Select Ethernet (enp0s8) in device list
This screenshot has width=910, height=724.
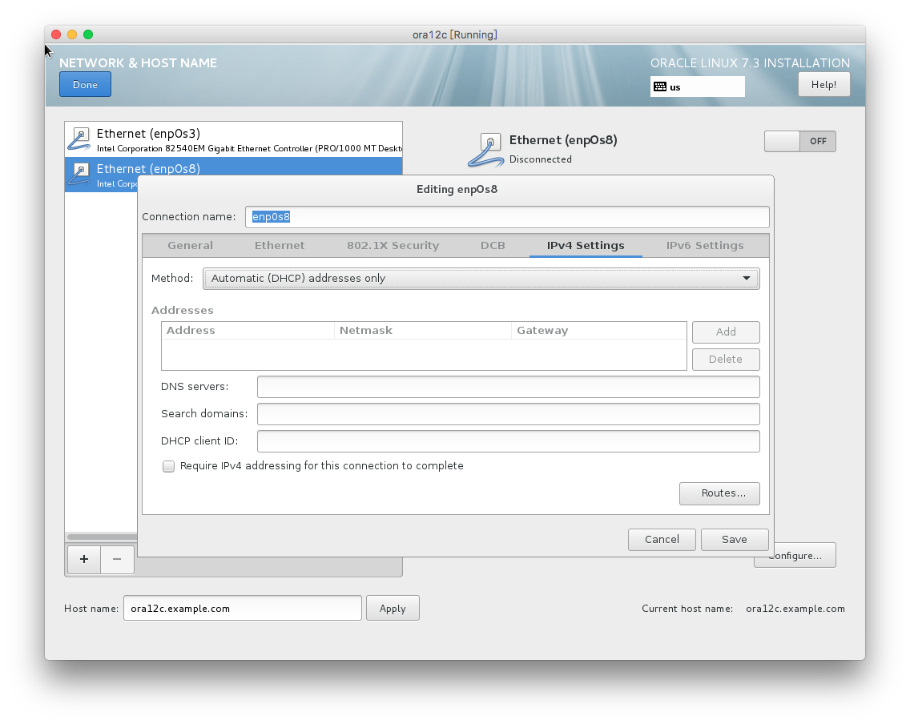coord(233,175)
